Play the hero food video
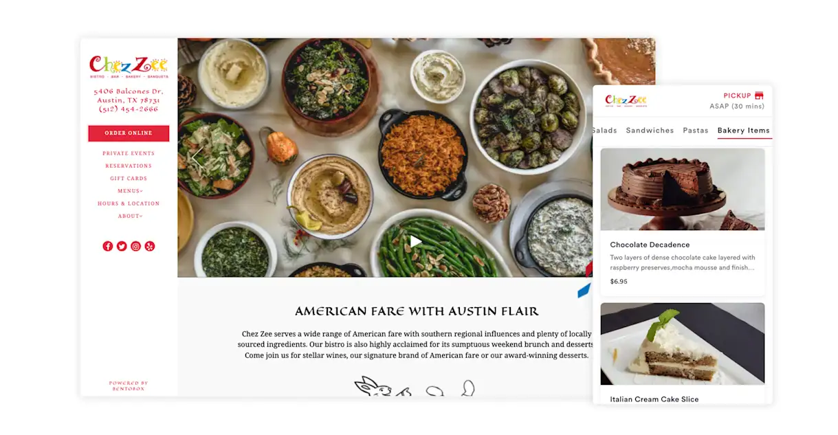 [416, 241]
